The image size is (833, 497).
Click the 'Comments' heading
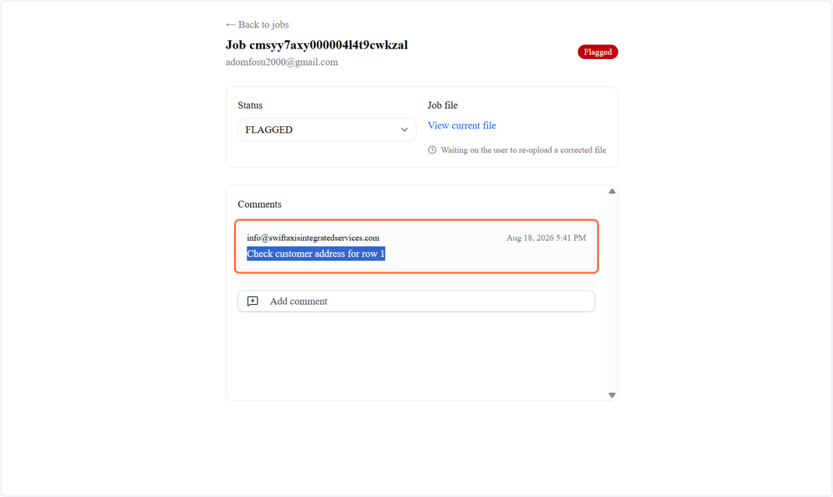tap(260, 204)
